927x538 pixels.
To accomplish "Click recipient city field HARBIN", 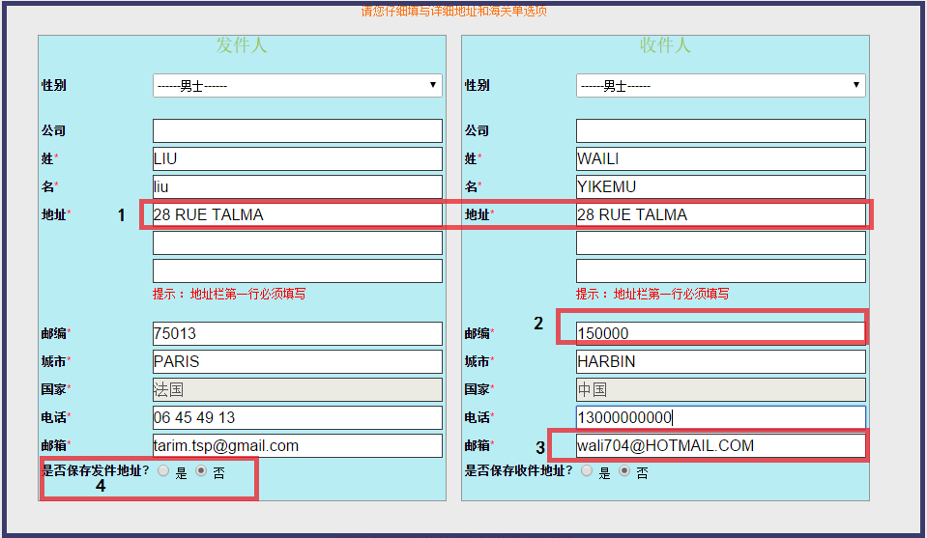I will (x=720, y=361).
